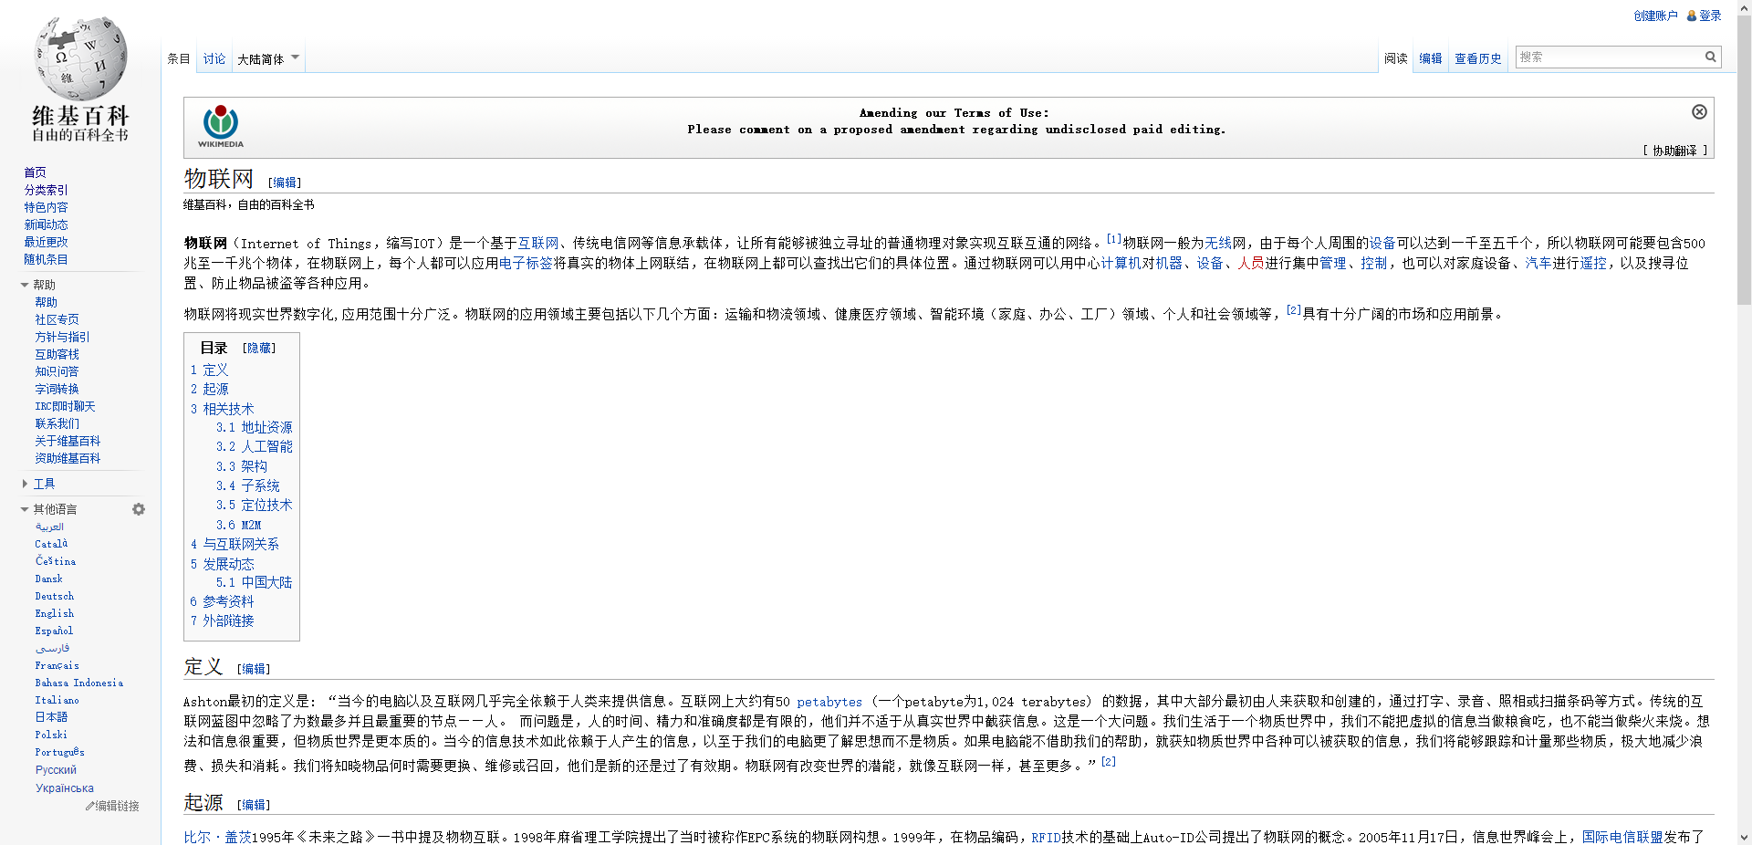Viewport: 1752px width, 845px height.
Task: Click the search magnifier icon
Action: tap(1711, 57)
